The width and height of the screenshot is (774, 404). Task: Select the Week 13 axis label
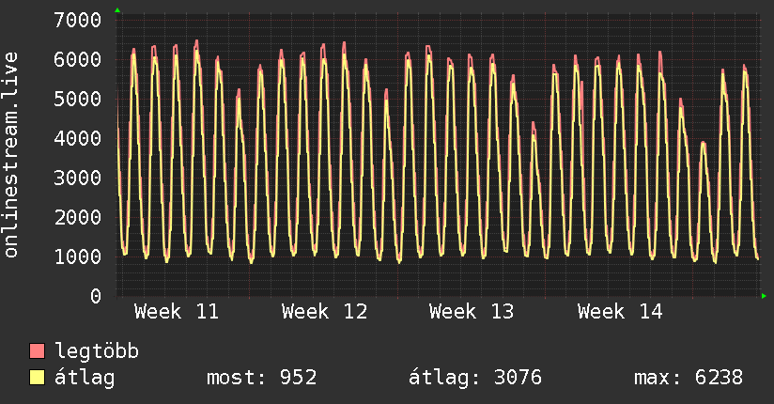tap(472, 312)
